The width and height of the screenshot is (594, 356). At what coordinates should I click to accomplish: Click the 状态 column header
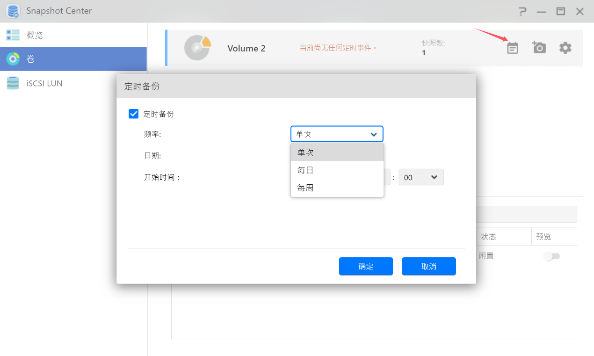click(x=489, y=237)
